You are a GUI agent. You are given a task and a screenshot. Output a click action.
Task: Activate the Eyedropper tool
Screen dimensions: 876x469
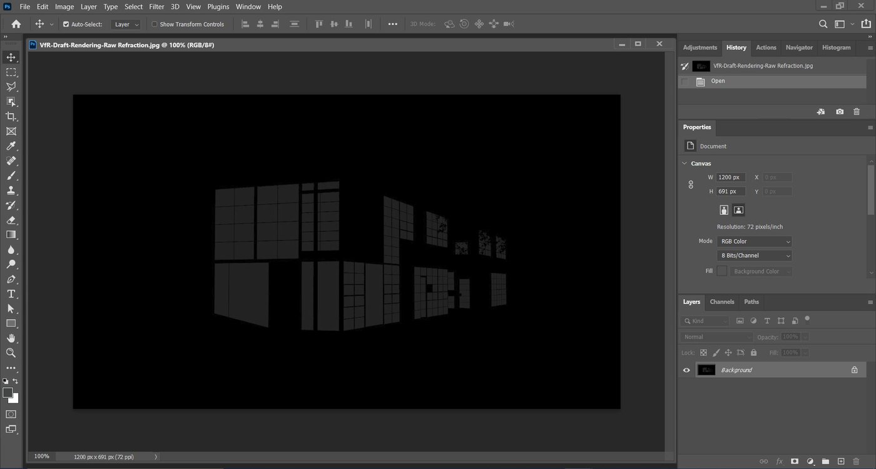[x=10, y=146]
